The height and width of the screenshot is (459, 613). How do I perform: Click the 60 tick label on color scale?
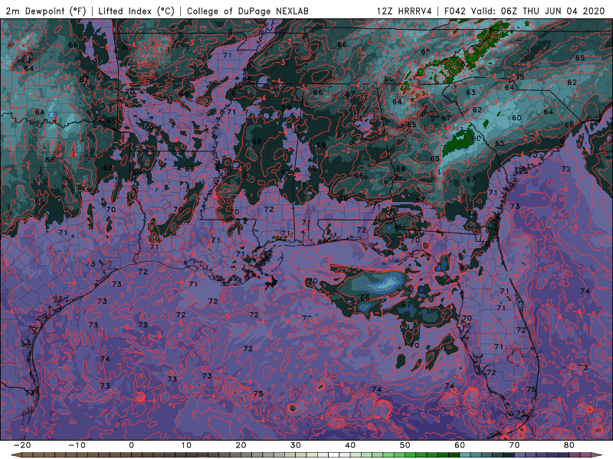point(460,445)
